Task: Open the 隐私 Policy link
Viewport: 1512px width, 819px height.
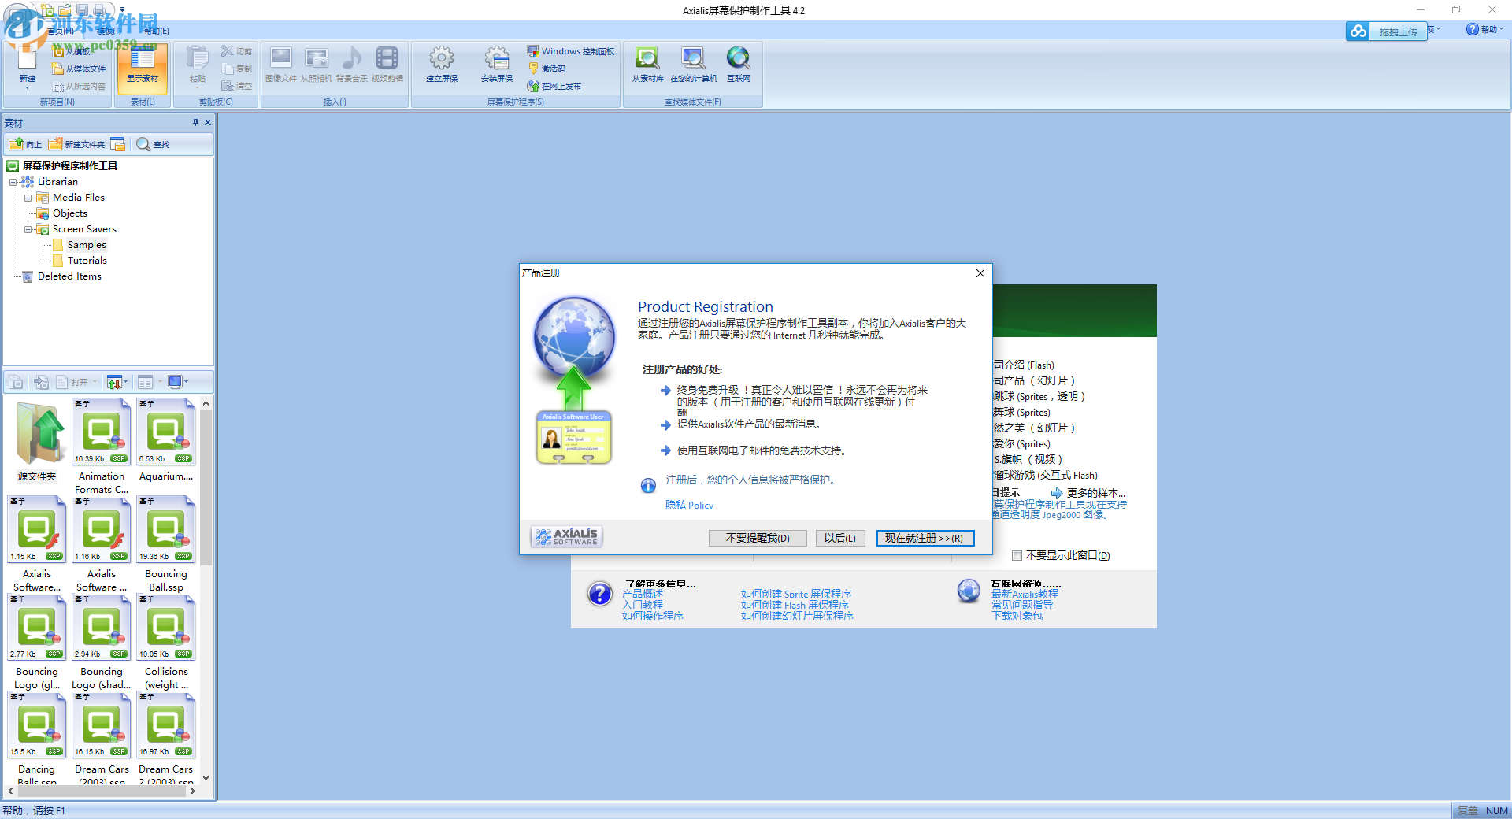Action: click(689, 505)
